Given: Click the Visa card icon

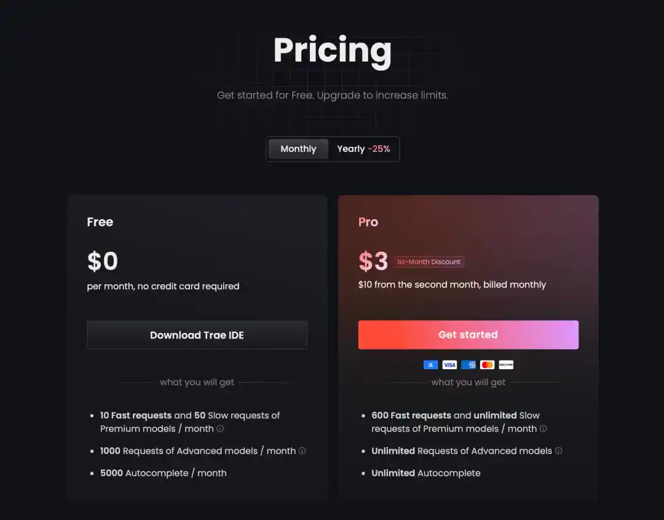Looking at the screenshot, I should pos(449,365).
